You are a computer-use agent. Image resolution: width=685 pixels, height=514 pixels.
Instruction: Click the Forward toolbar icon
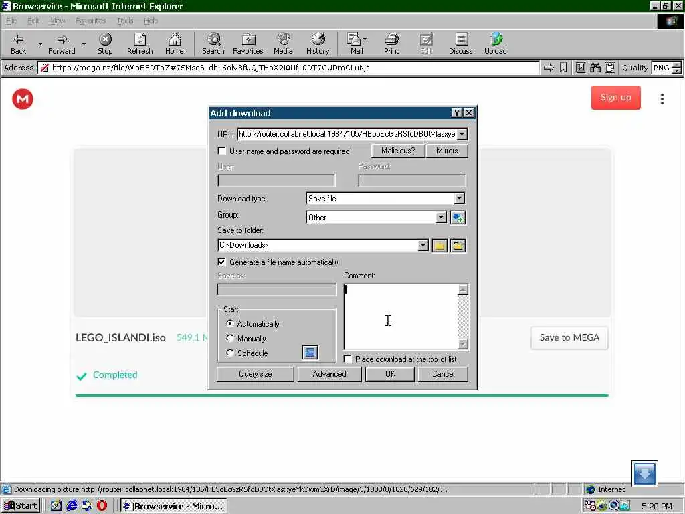62,44
